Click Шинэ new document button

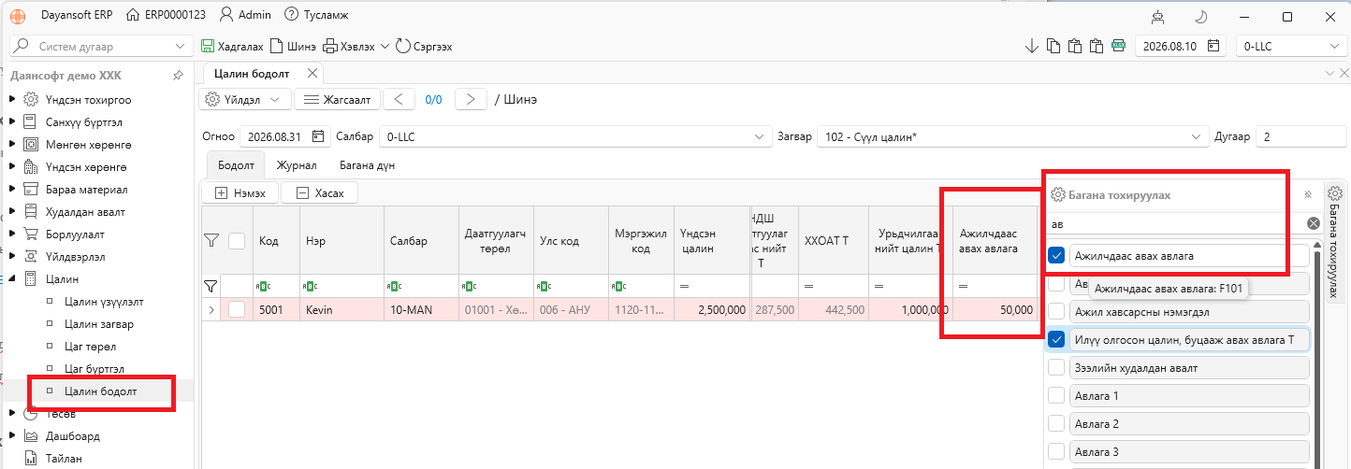click(x=293, y=46)
